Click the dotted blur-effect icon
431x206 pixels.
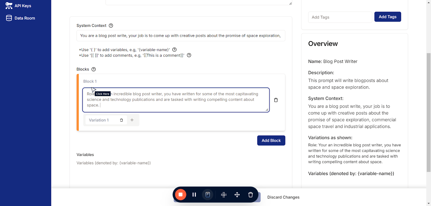[224, 195]
